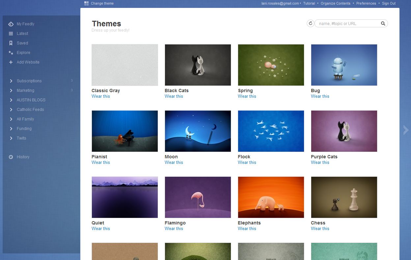Click the Add Website plus icon

(x=11, y=62)
